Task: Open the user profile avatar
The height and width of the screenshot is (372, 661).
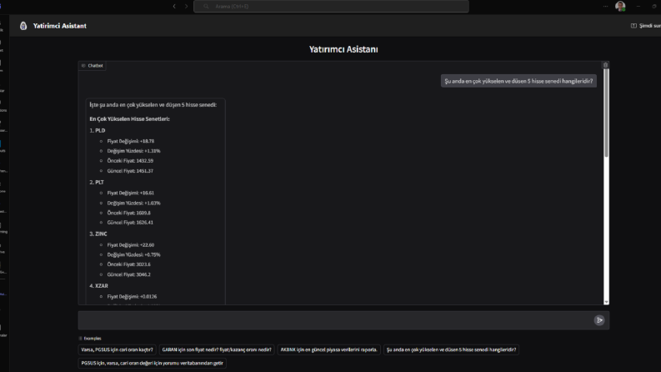Action: pyautogui.click(x=619, y=6)
